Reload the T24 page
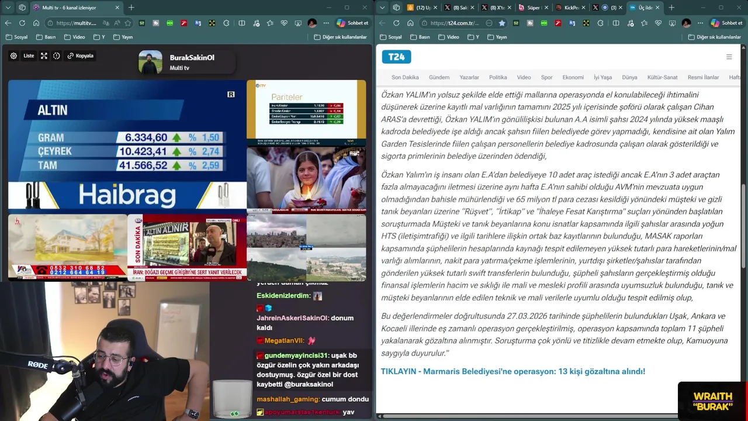This screenshot has height=421, width=748. [x=396, y=23]
